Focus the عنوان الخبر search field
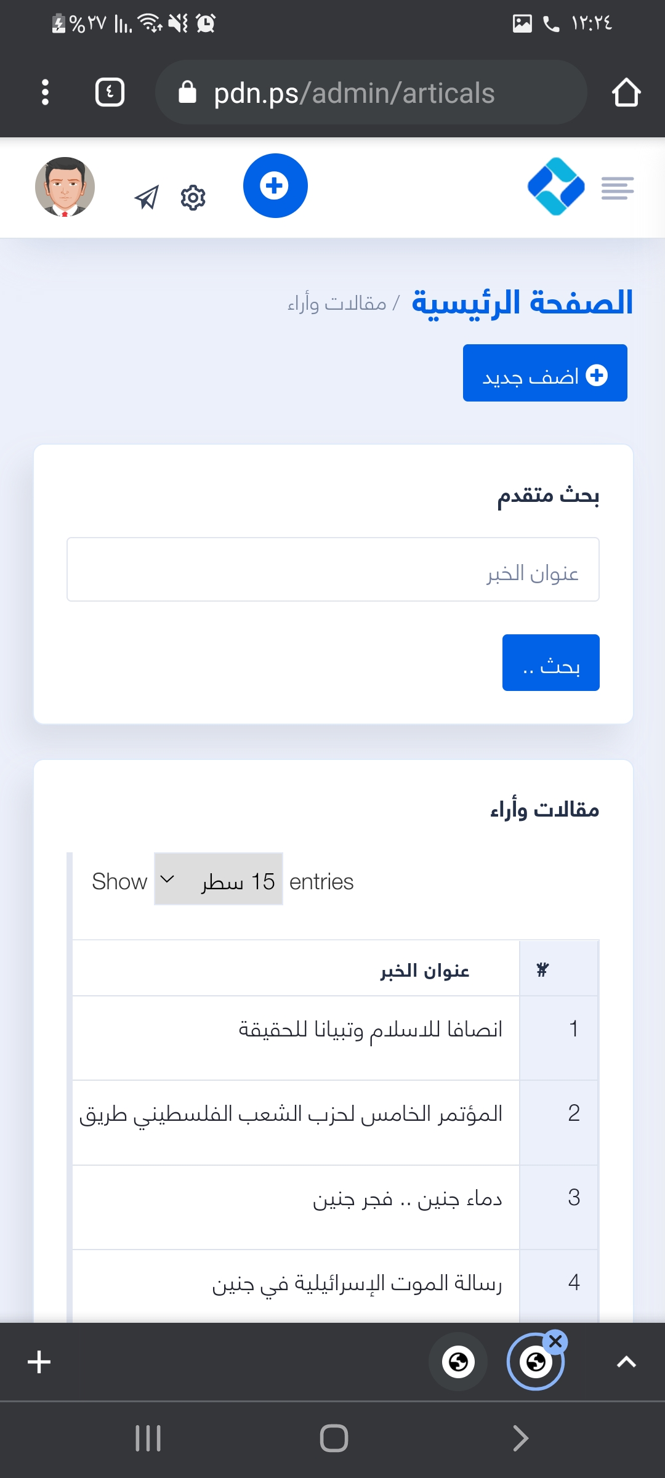The height and width of the screenshot is (1478, 665). (333, 570)
